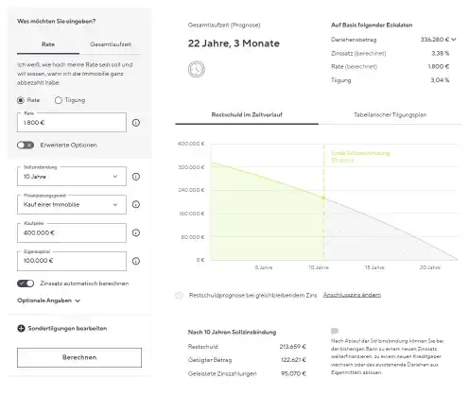Click the Getilgter Betrag value 122.621 €

pyautogui.click(x=293, y=360)
